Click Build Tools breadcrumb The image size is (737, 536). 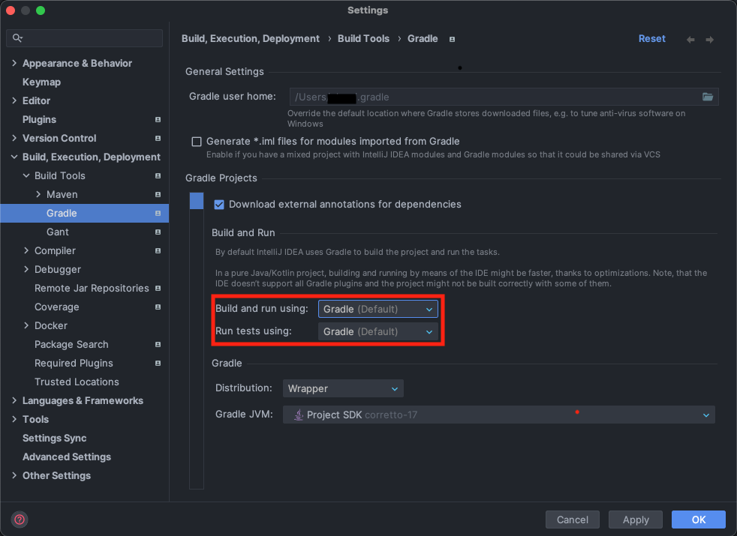[363, 39]
